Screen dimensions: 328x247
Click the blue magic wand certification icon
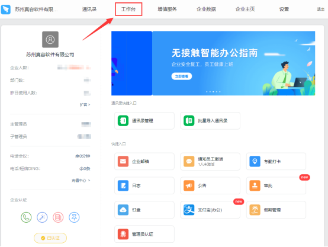[42, 217]
